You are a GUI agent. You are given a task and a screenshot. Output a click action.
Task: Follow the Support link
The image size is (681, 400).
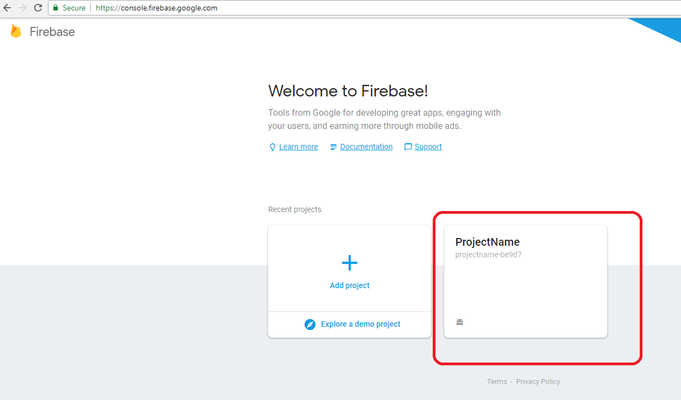point(428,147)
